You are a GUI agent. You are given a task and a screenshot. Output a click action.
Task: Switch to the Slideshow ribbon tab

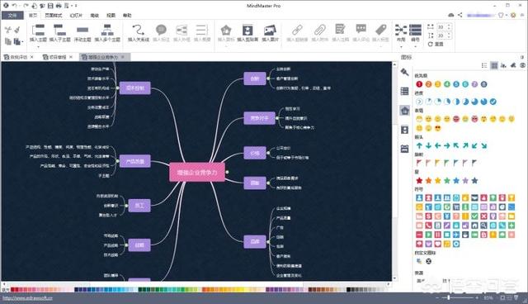76,15
